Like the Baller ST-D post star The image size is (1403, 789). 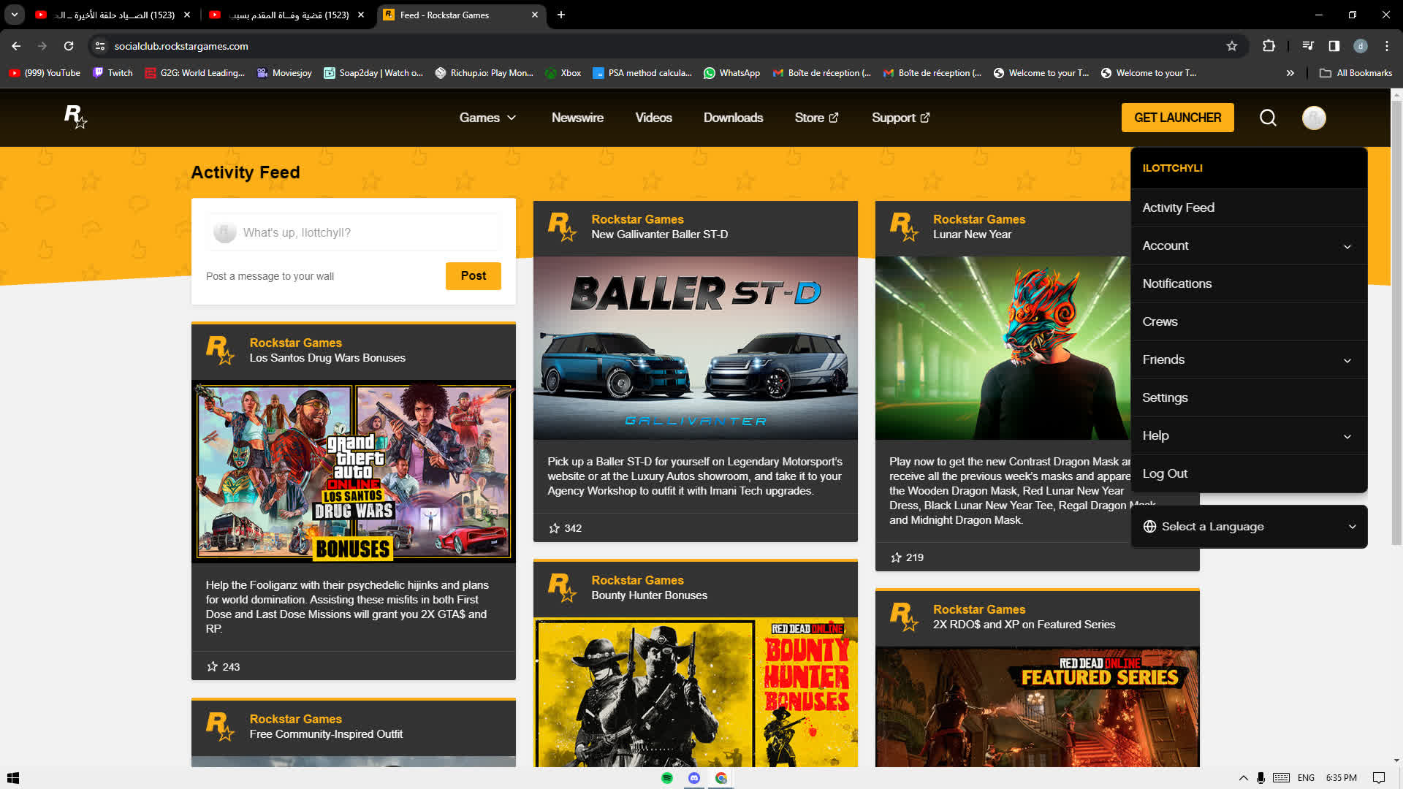(555, 528)
